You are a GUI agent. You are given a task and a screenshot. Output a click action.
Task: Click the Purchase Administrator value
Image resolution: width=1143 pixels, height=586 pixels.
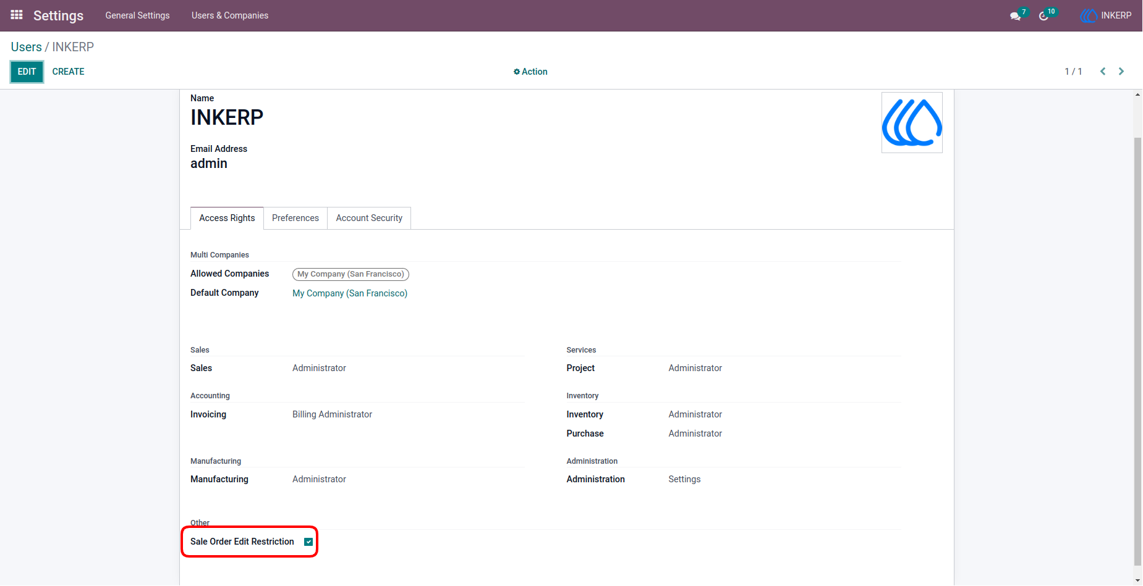coord(695,433)
